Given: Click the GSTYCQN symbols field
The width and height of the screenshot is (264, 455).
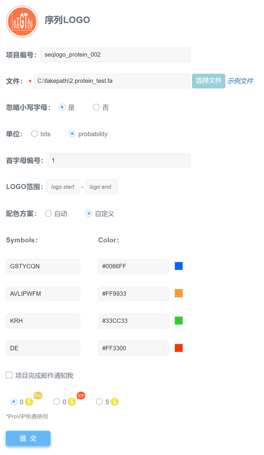Looking at the screenshot, I should (43, 267).
